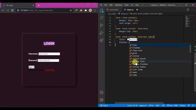
Task: Open editor More Actions ellipsis
Action: coord(192,9)
